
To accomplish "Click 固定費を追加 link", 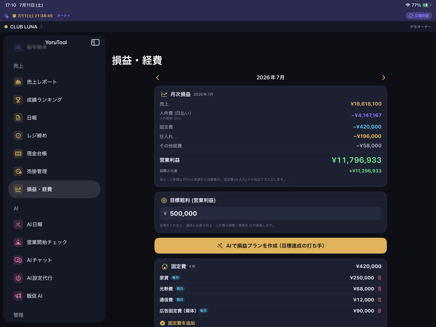I will [178, 323].
